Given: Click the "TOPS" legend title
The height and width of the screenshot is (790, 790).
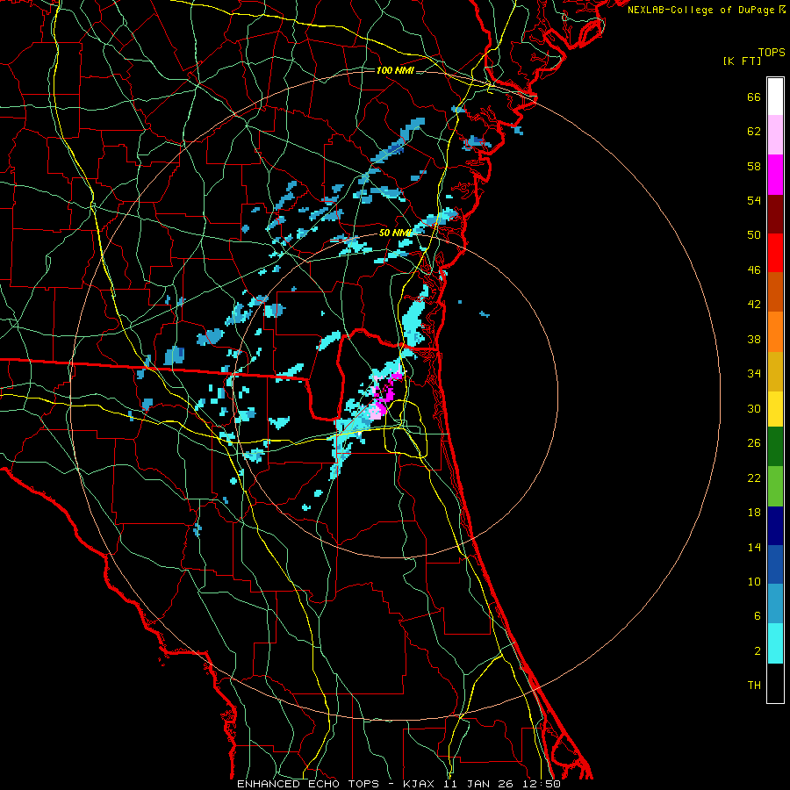Looking at the screenshot, I should pyautogui.click(x=772, y=53).
